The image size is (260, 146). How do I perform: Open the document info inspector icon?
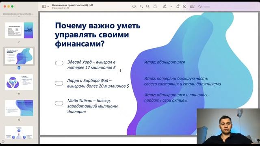coord(134,6)
